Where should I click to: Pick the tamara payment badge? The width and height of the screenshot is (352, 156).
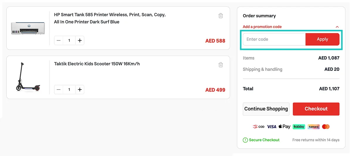(x=314, y=127)
